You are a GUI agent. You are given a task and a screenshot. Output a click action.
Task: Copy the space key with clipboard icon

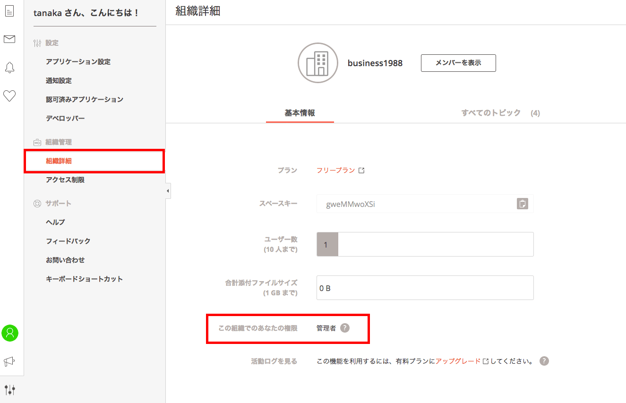522,204
